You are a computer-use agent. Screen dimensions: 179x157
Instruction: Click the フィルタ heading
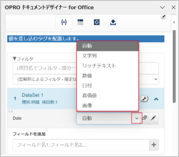[x=23, y=59]
